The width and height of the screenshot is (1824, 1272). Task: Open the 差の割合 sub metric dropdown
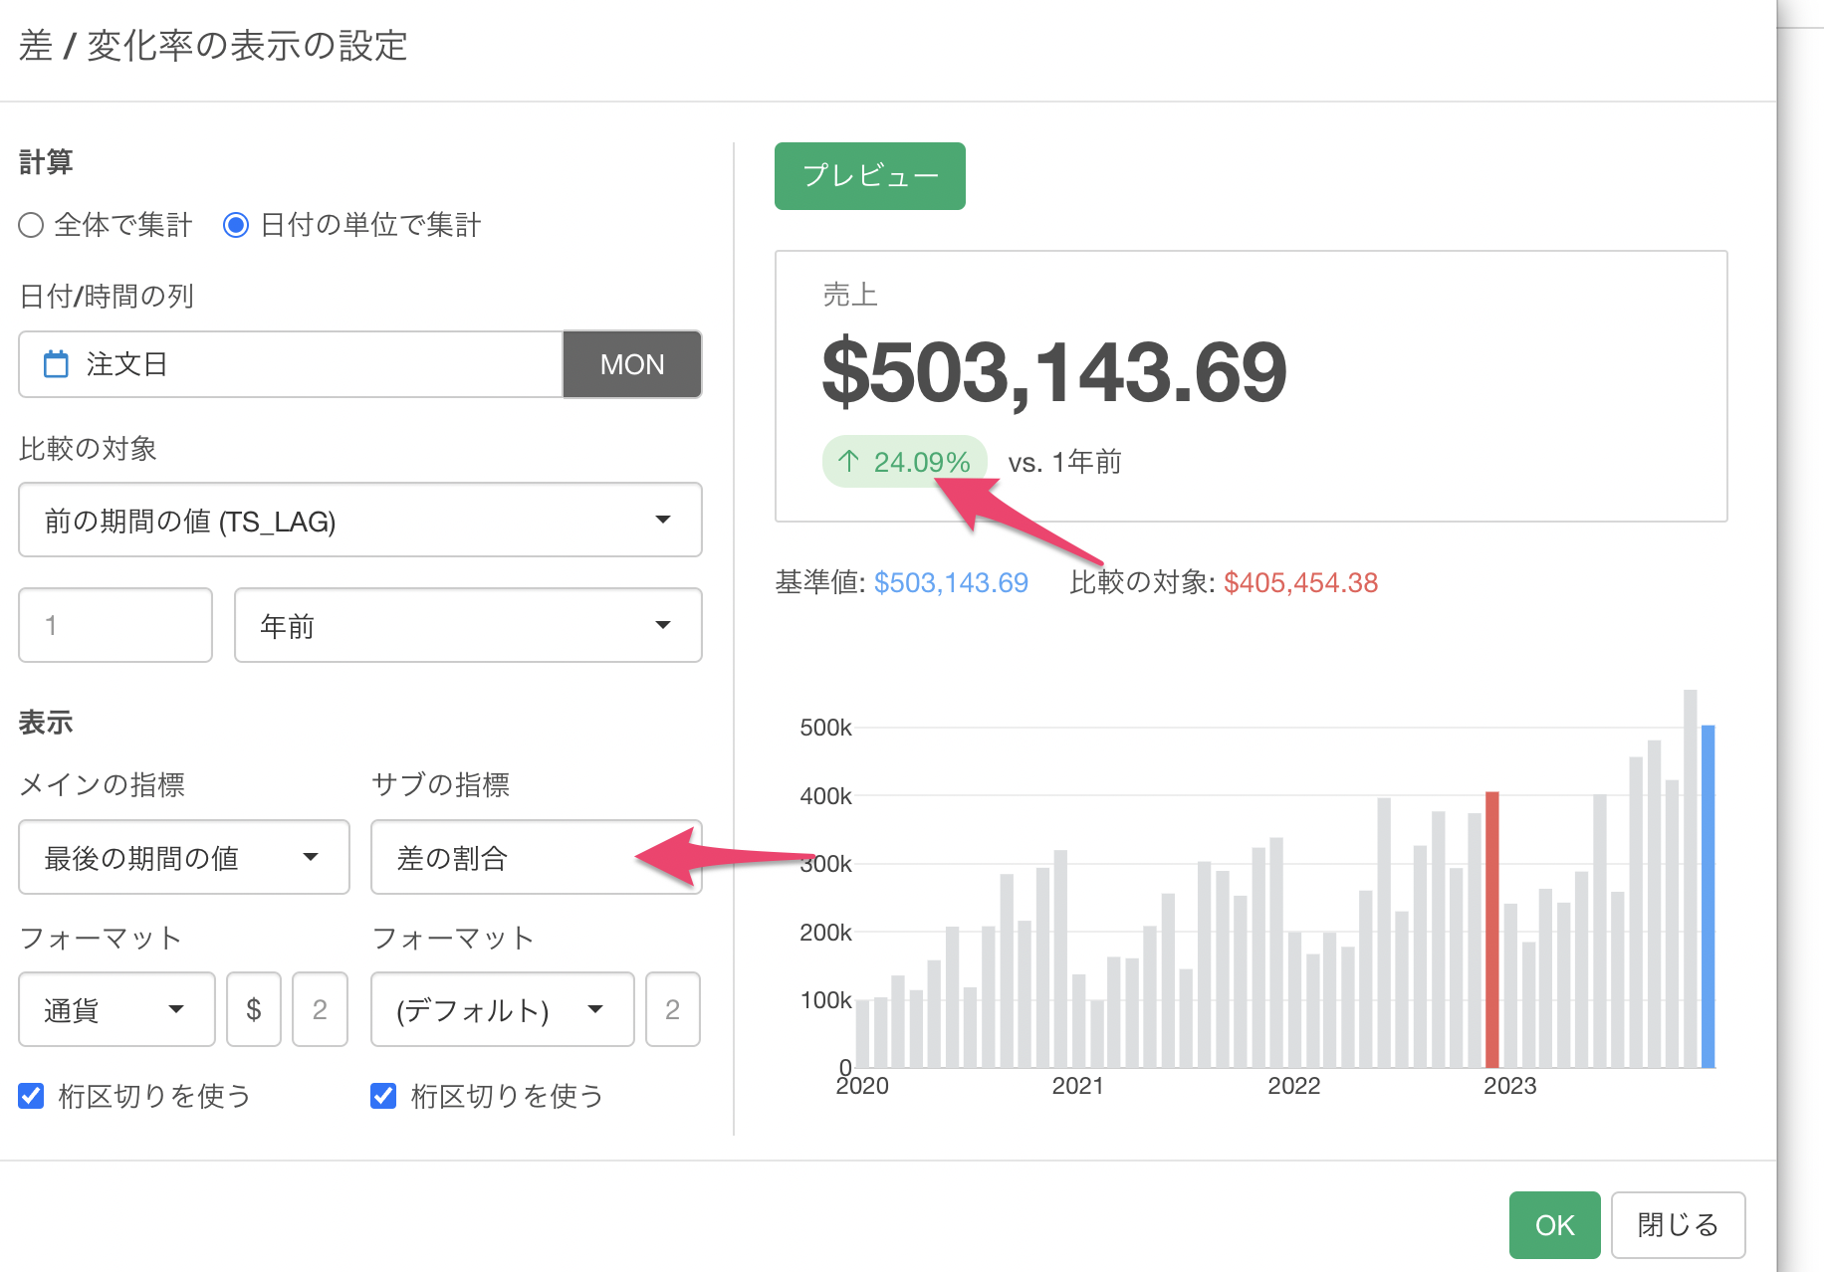(535, 858)
